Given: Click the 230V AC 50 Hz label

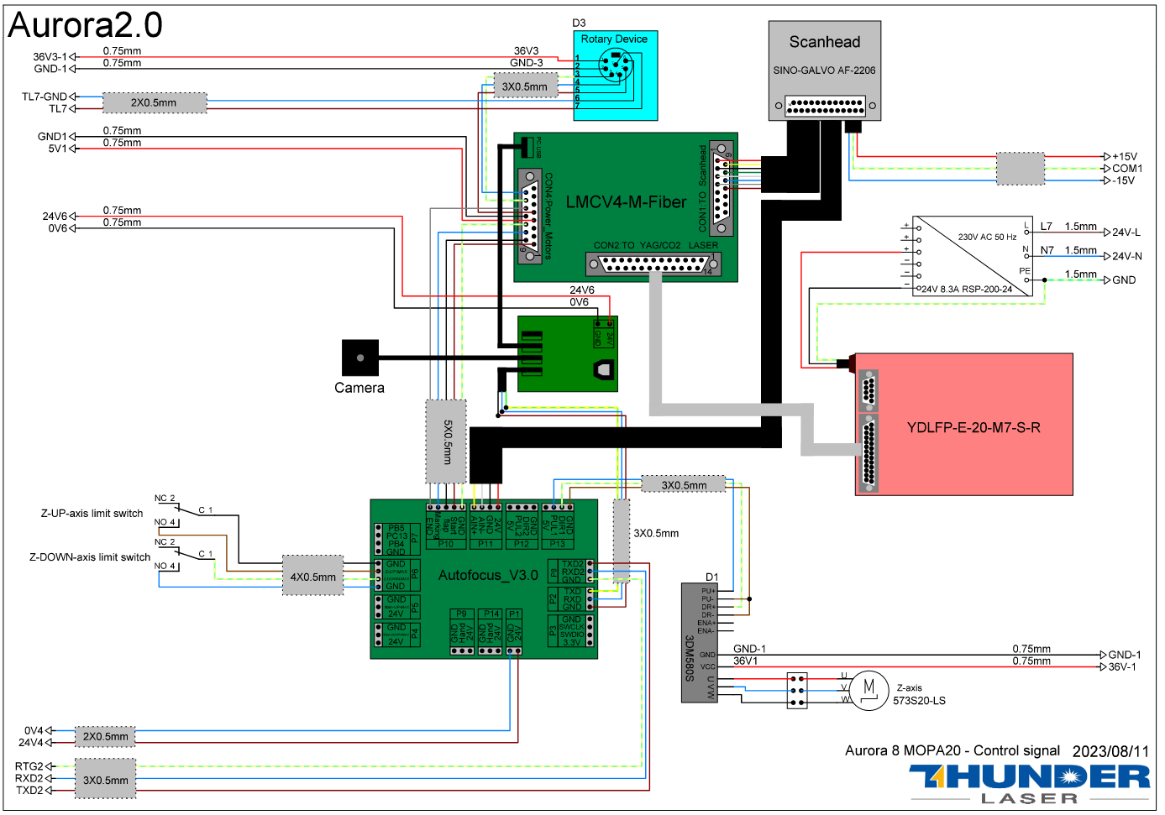Looking at the screenshot, I should (x=987, y=238).
